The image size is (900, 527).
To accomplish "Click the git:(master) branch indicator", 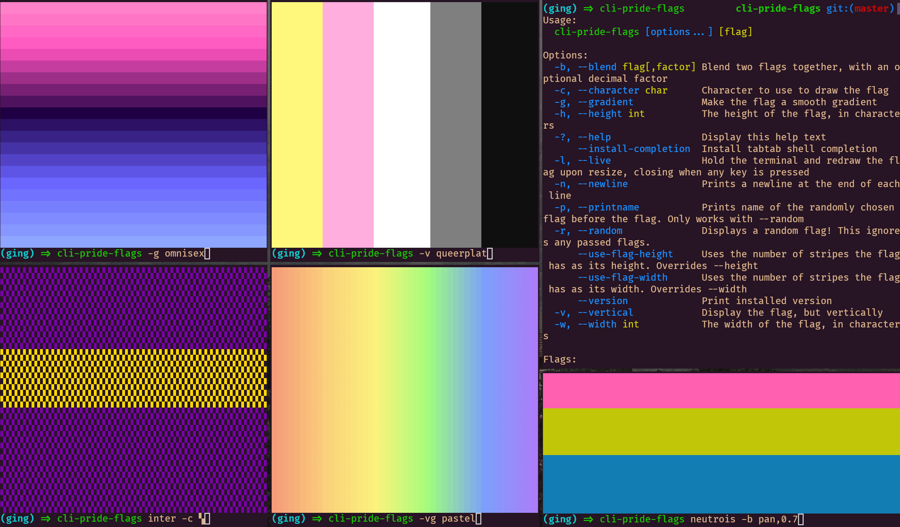I will [858, 8].
